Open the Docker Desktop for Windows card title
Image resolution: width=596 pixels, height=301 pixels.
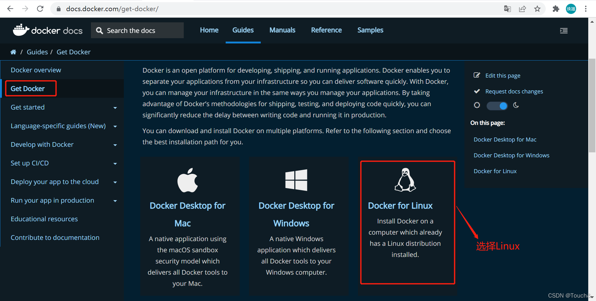click(296, 214)
